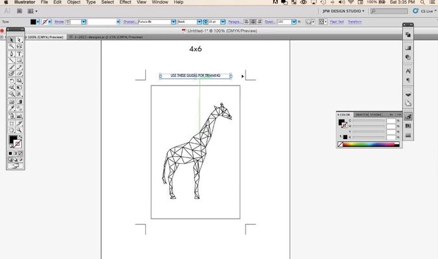This screenshot has width=438, height=259.
Task: Pick a color from the CMYK spectrum bar
Action: pos(369,144)
